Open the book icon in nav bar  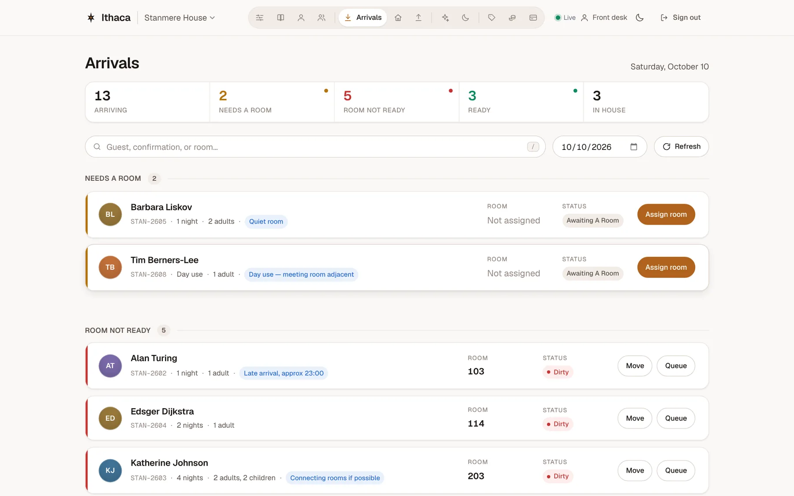coord(281,18)
